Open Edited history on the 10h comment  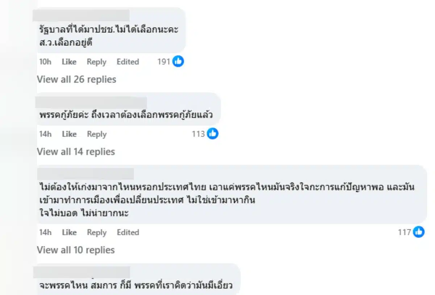coord(128,62)
